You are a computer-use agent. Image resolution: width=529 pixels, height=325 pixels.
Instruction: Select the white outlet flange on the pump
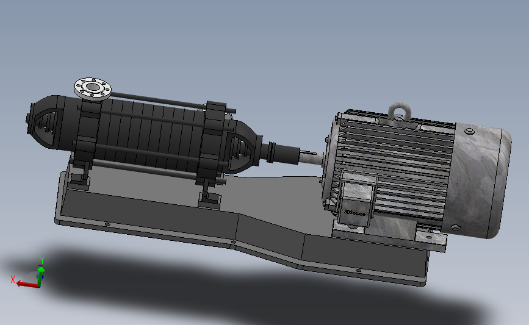93,88
